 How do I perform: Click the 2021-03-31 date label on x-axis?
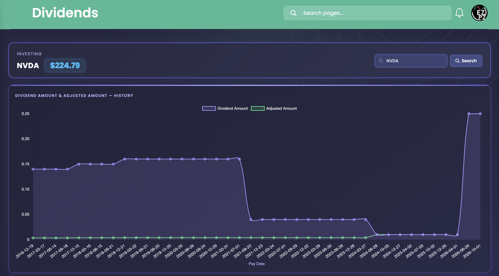tap(220, 251)
